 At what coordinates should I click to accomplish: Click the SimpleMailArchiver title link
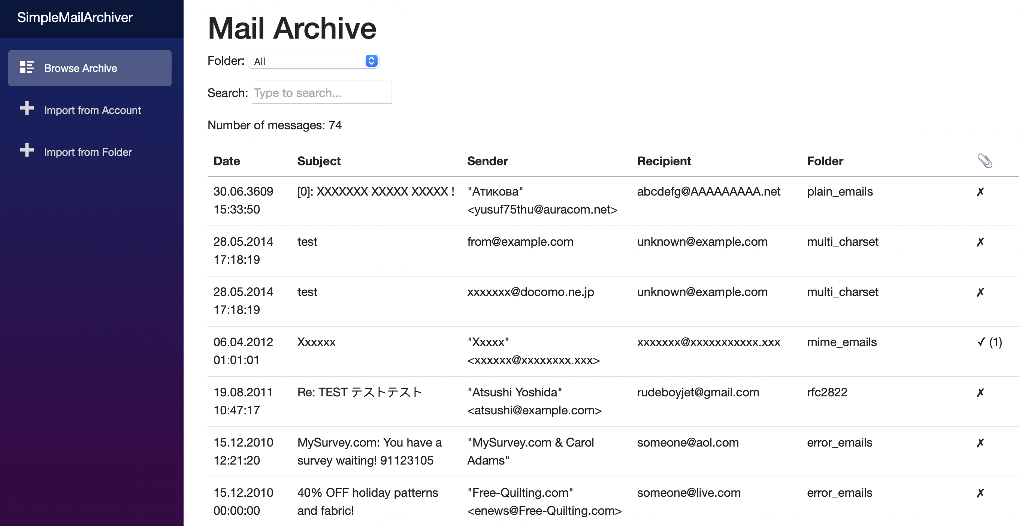(x=75, y=18)
